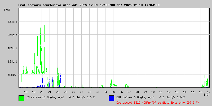Click hour label 14 on x-axis
Viewport: 212px width, 106px height.
[185, 92]
